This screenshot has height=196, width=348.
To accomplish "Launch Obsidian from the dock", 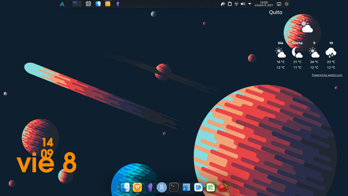I will pos(150,188).
